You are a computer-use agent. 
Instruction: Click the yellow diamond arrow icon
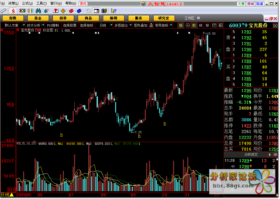tap(63, 11)
